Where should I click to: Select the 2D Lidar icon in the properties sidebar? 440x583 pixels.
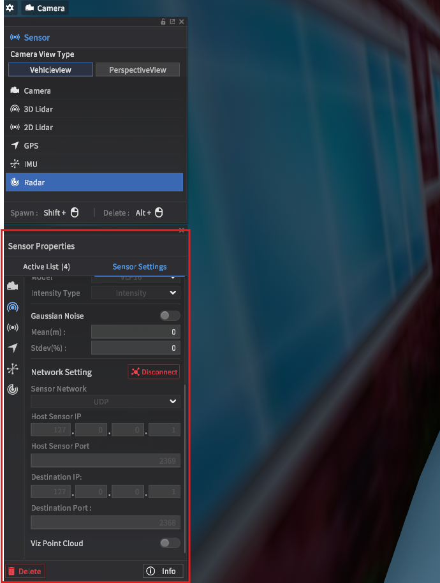coord(13,327)
